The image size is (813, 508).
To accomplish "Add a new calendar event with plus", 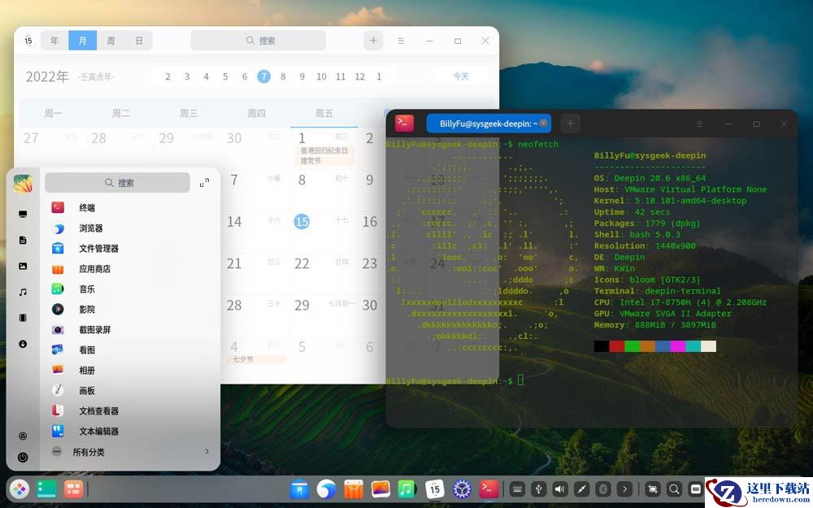I will pos(373,41).
